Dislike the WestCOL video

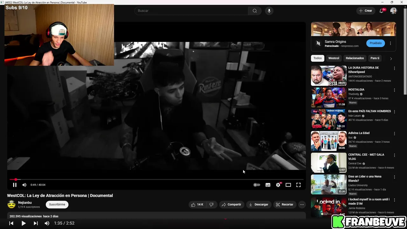[211, 205]
